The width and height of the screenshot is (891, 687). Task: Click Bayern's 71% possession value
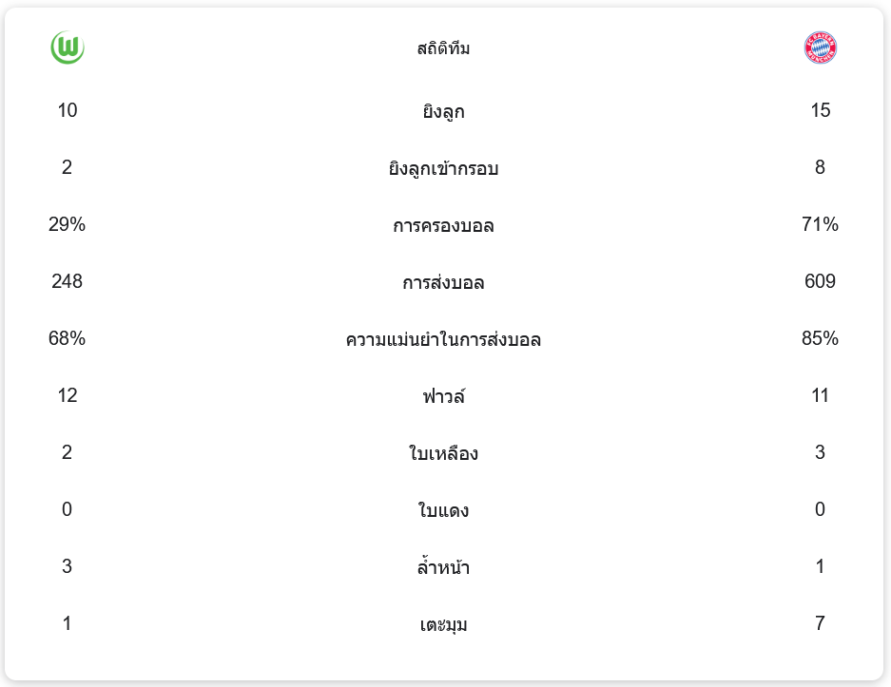[820, 225]
